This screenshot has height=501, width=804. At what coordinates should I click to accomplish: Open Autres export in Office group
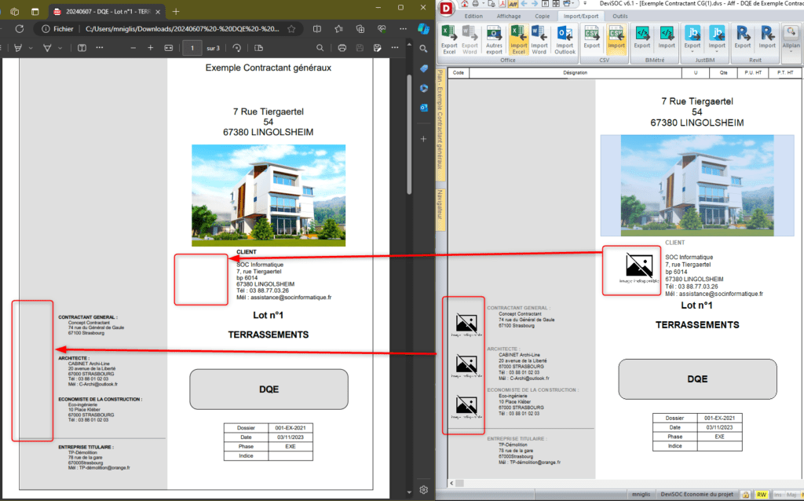point(495,39)
